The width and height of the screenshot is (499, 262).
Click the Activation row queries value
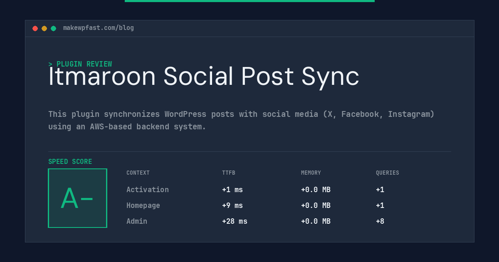pos(380,190)
